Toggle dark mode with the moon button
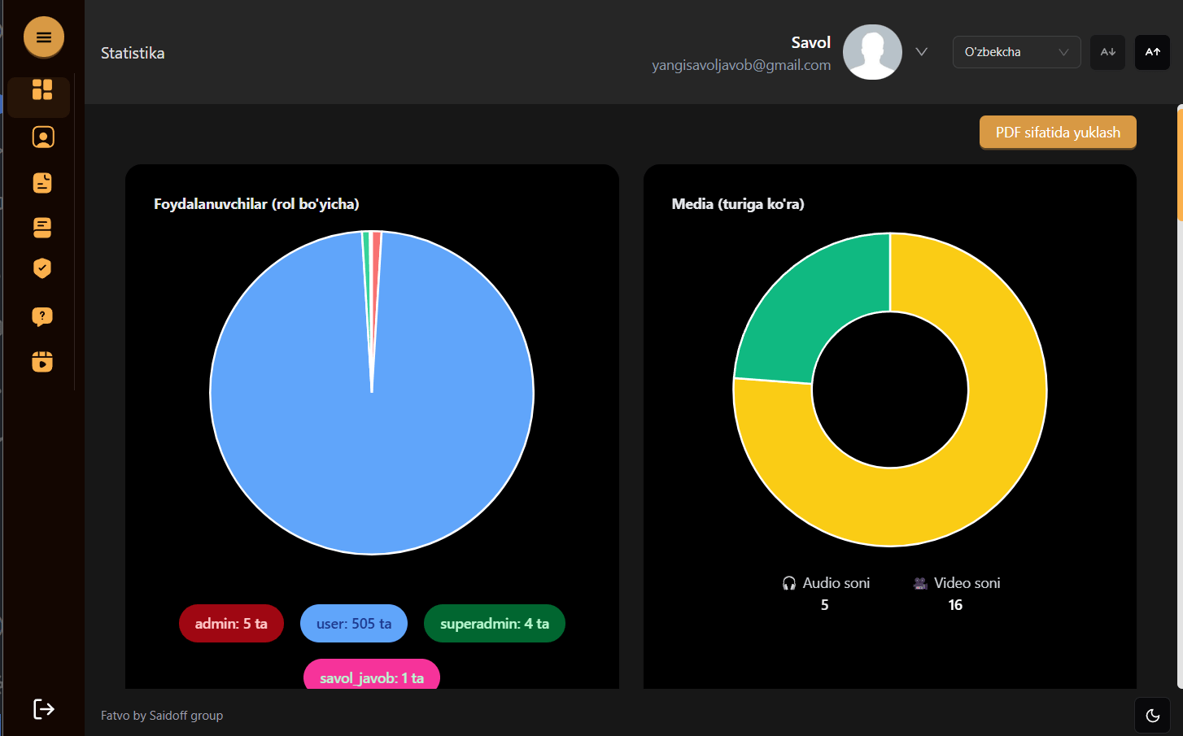1183x736 pixels. pos(1152,716)
